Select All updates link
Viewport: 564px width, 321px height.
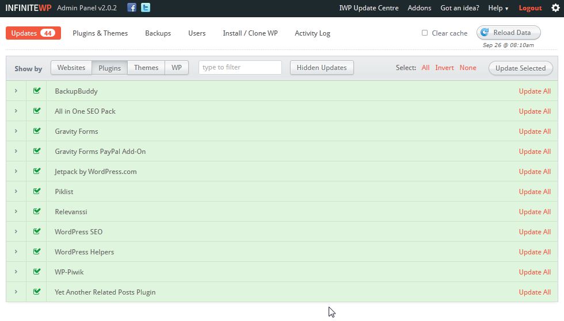(425, 68)
